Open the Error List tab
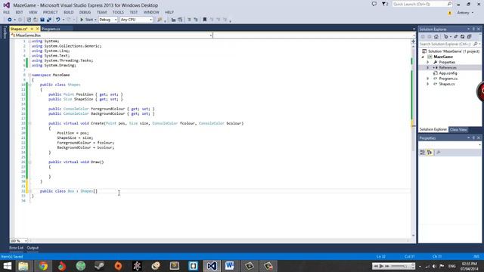 tap(16, 248)
